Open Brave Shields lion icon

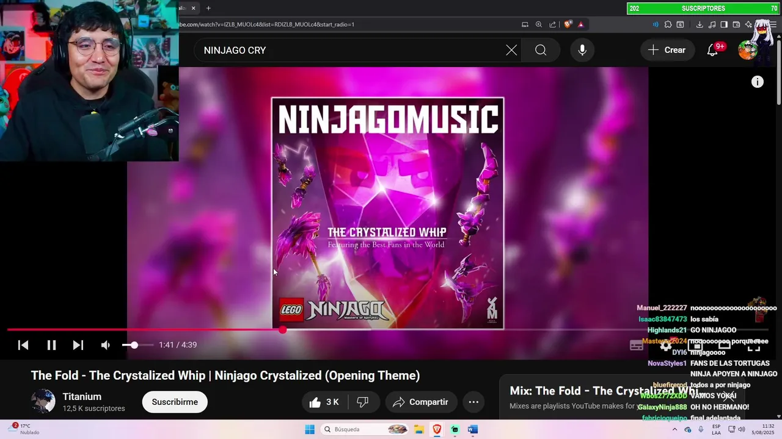568,24
